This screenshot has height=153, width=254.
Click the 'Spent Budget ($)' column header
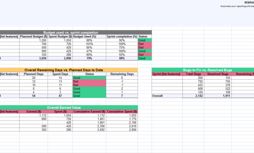[x=60, y=36]
